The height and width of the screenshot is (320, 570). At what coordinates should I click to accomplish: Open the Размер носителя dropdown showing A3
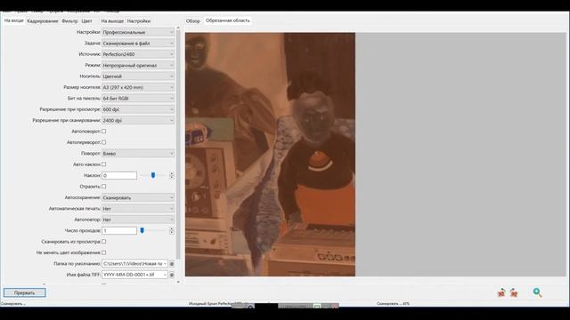[138, 87]
